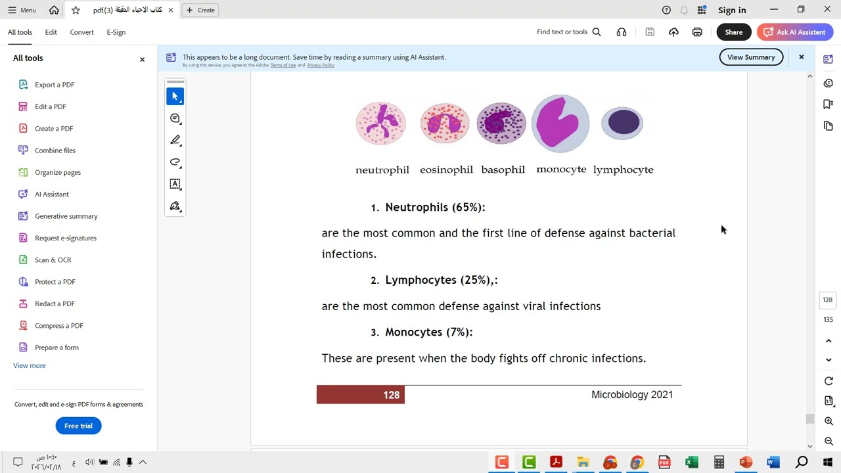Show hidden system tray icons
The image size is (841, 473).
[143, 462]
